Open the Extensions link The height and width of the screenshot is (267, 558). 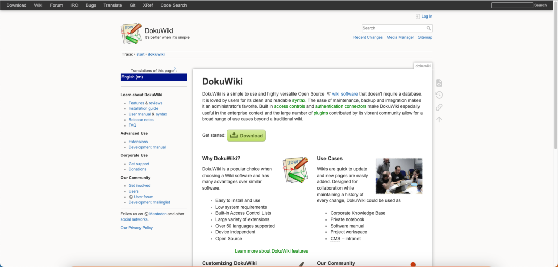pyautogui.click(x=138, y=142)
